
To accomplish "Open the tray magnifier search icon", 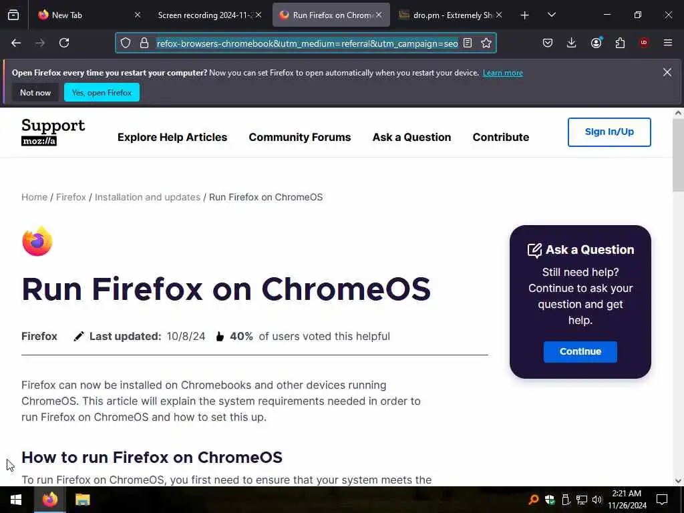I will pyautogui.click(x=533, y=500).
